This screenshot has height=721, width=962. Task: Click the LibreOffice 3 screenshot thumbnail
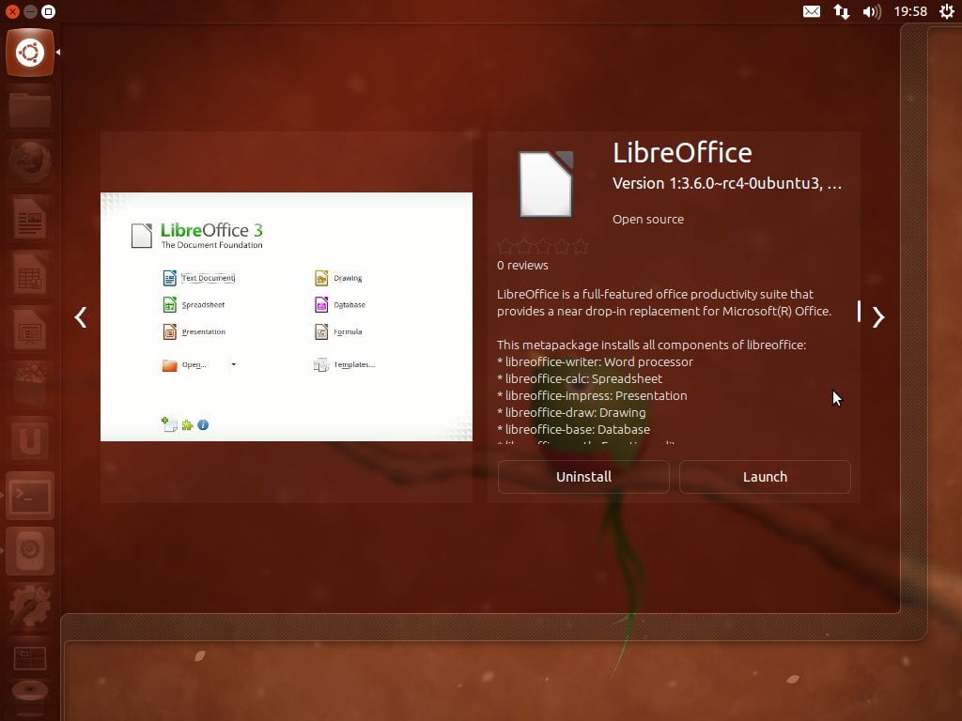[x=287, y=317]
